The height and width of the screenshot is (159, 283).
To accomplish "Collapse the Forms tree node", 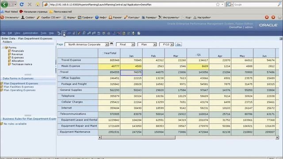I will click(3, 48).
